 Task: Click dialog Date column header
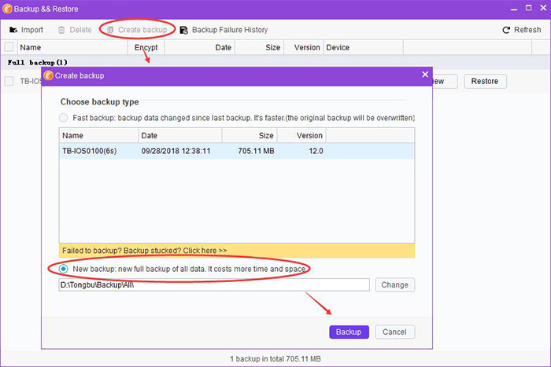(180, 135)
